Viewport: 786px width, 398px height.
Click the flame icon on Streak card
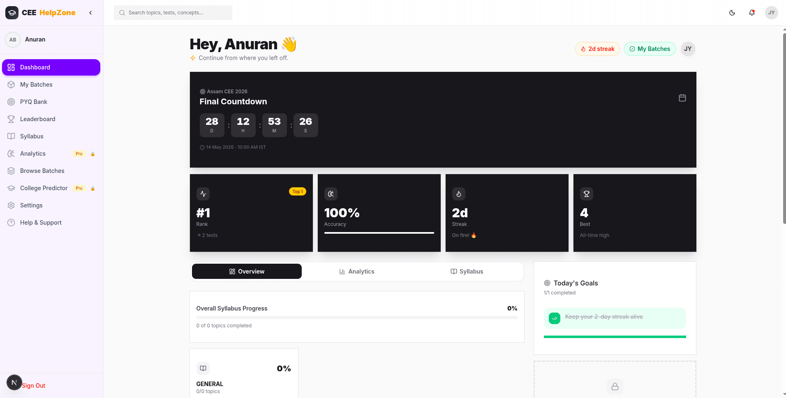click(459, 194)
